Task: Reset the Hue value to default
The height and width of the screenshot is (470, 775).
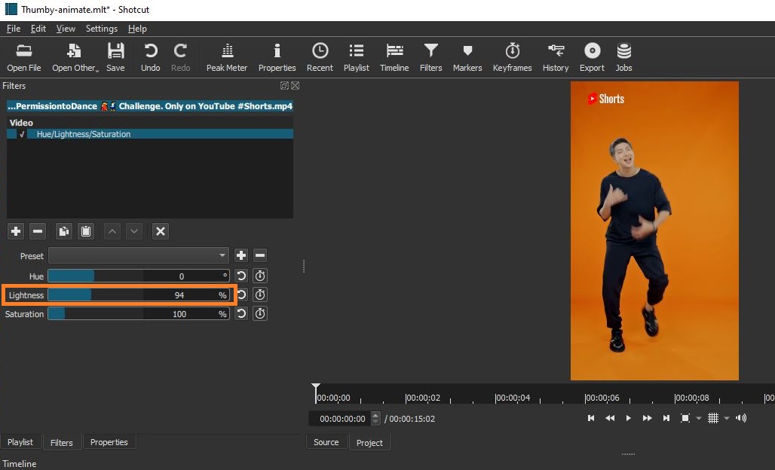Action: point(241,276)
